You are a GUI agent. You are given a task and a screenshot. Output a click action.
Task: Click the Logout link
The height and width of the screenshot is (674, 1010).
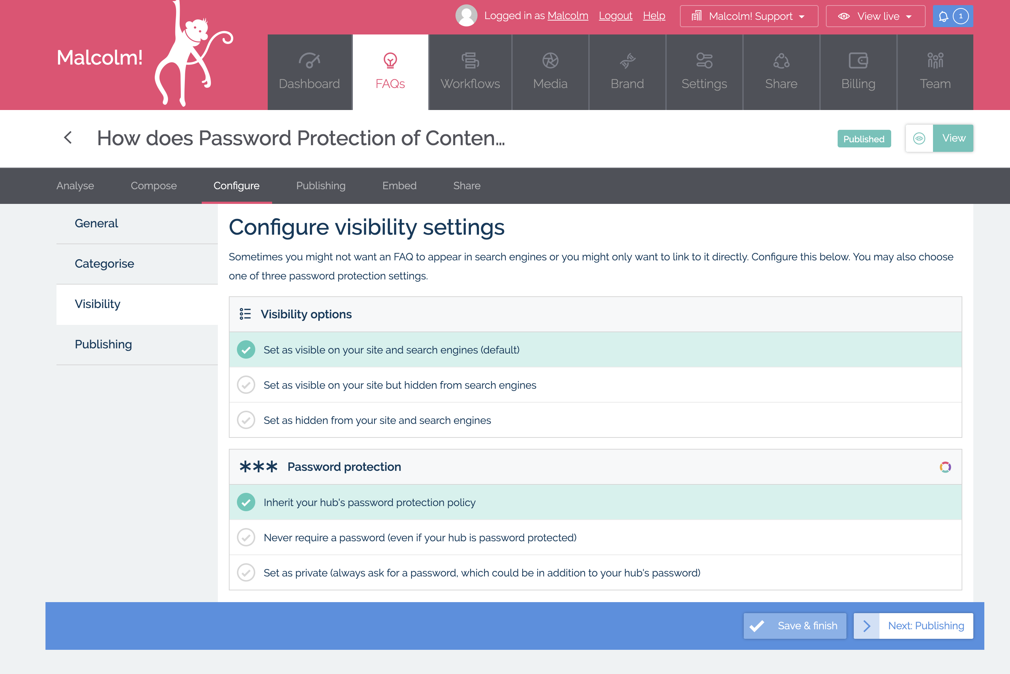click(615, 16)
